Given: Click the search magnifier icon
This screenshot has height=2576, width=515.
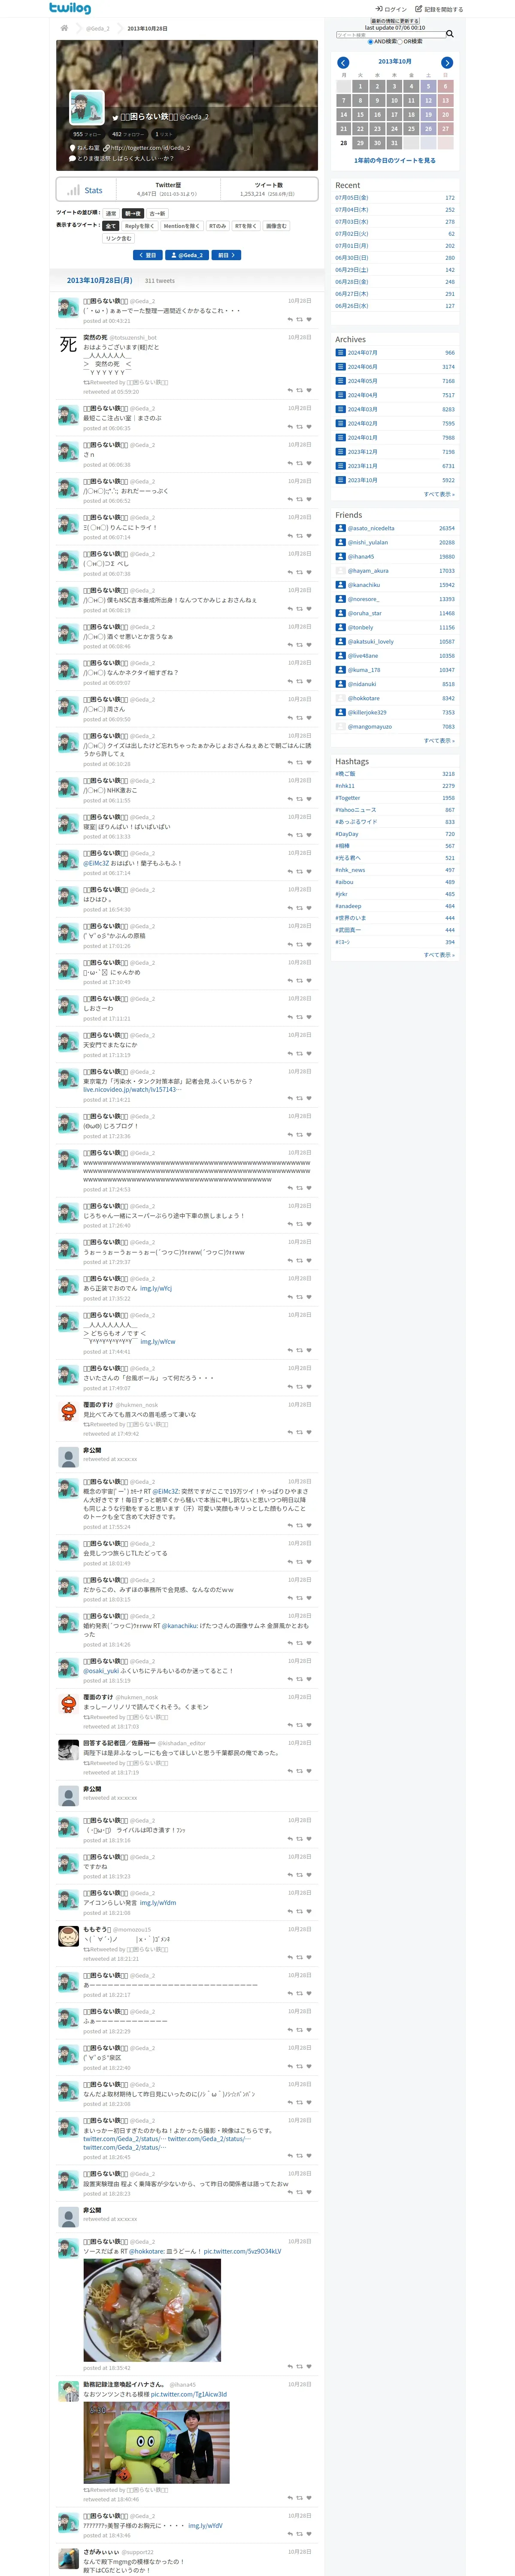Looking at the screenshot, I should 450,34.
